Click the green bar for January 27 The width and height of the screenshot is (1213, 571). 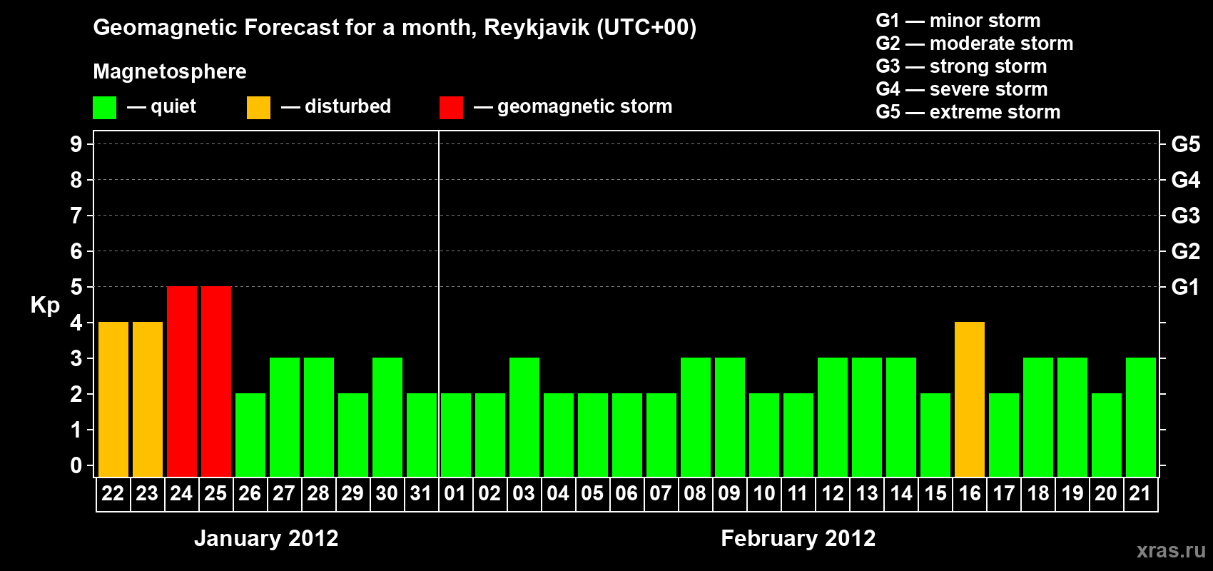(x=285, y=417)
